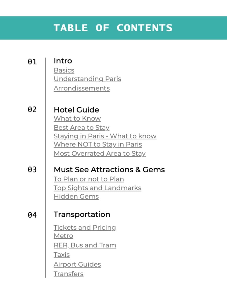Click the Understanding Paris link

coord(87,79)
